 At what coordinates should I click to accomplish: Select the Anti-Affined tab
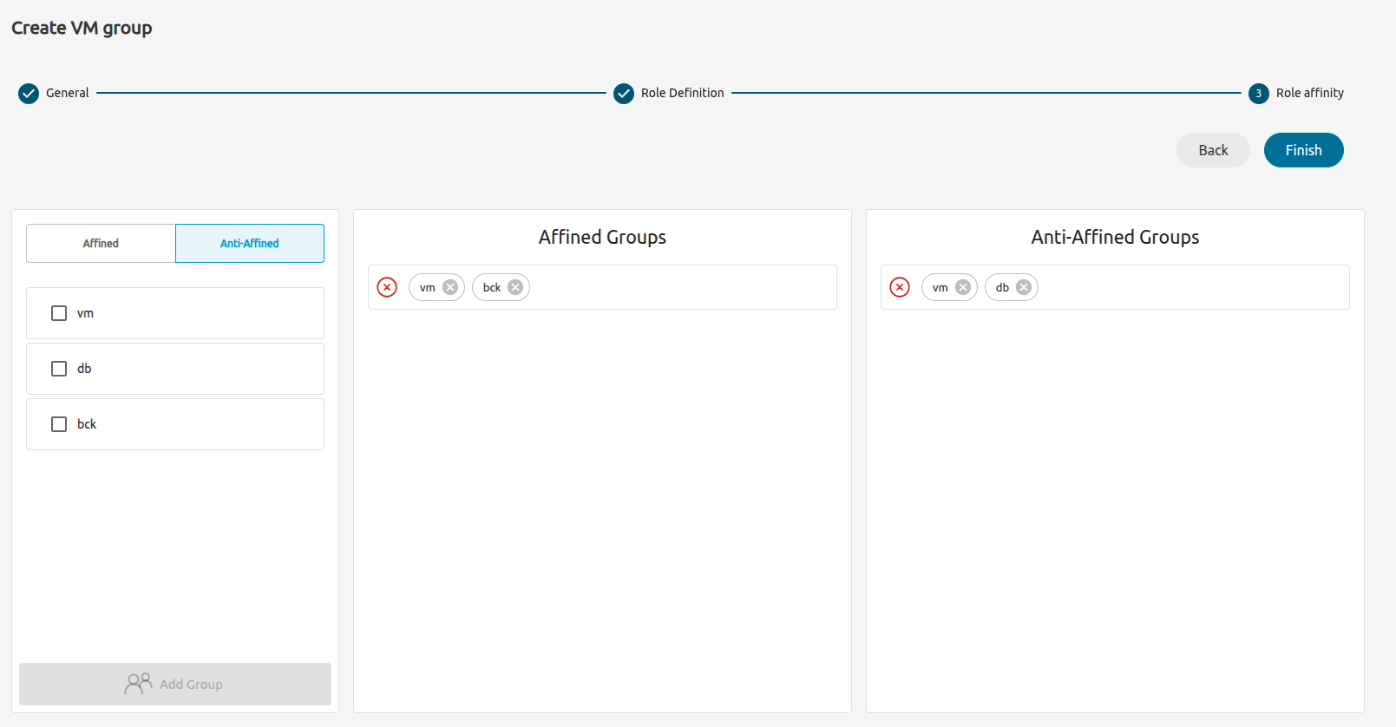tap(250, 244)
